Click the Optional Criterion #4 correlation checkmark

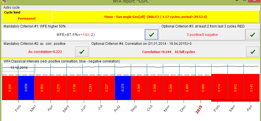pos(253,52)
